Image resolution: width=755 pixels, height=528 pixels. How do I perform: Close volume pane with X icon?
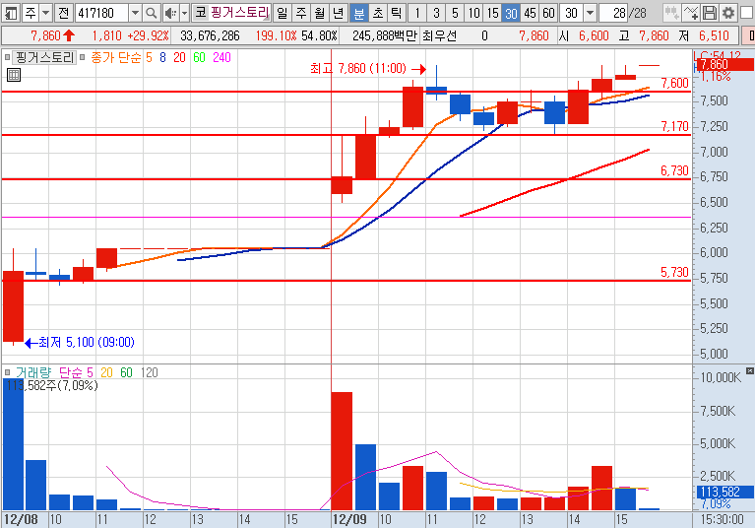pos(750,371)
